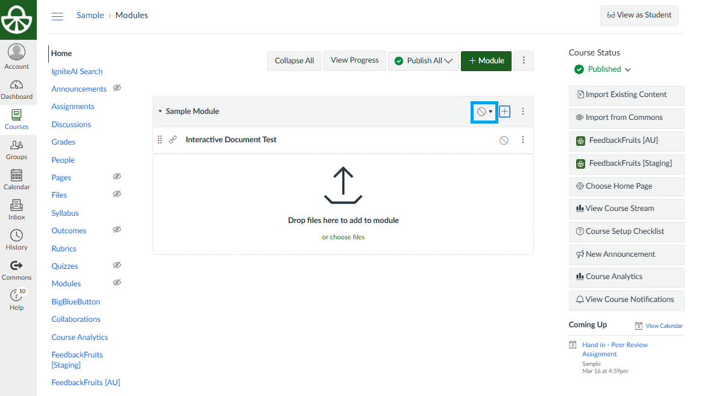Go to Grades in course menu

[x=63, y=142]
